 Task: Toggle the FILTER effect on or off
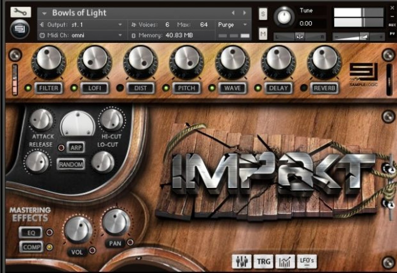(x=49, y=88)
